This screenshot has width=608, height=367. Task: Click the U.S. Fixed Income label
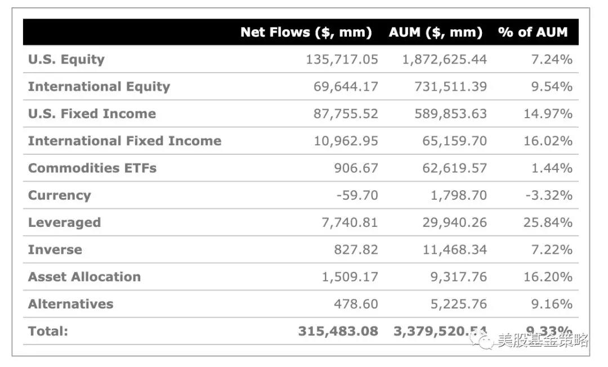[92, 114]
